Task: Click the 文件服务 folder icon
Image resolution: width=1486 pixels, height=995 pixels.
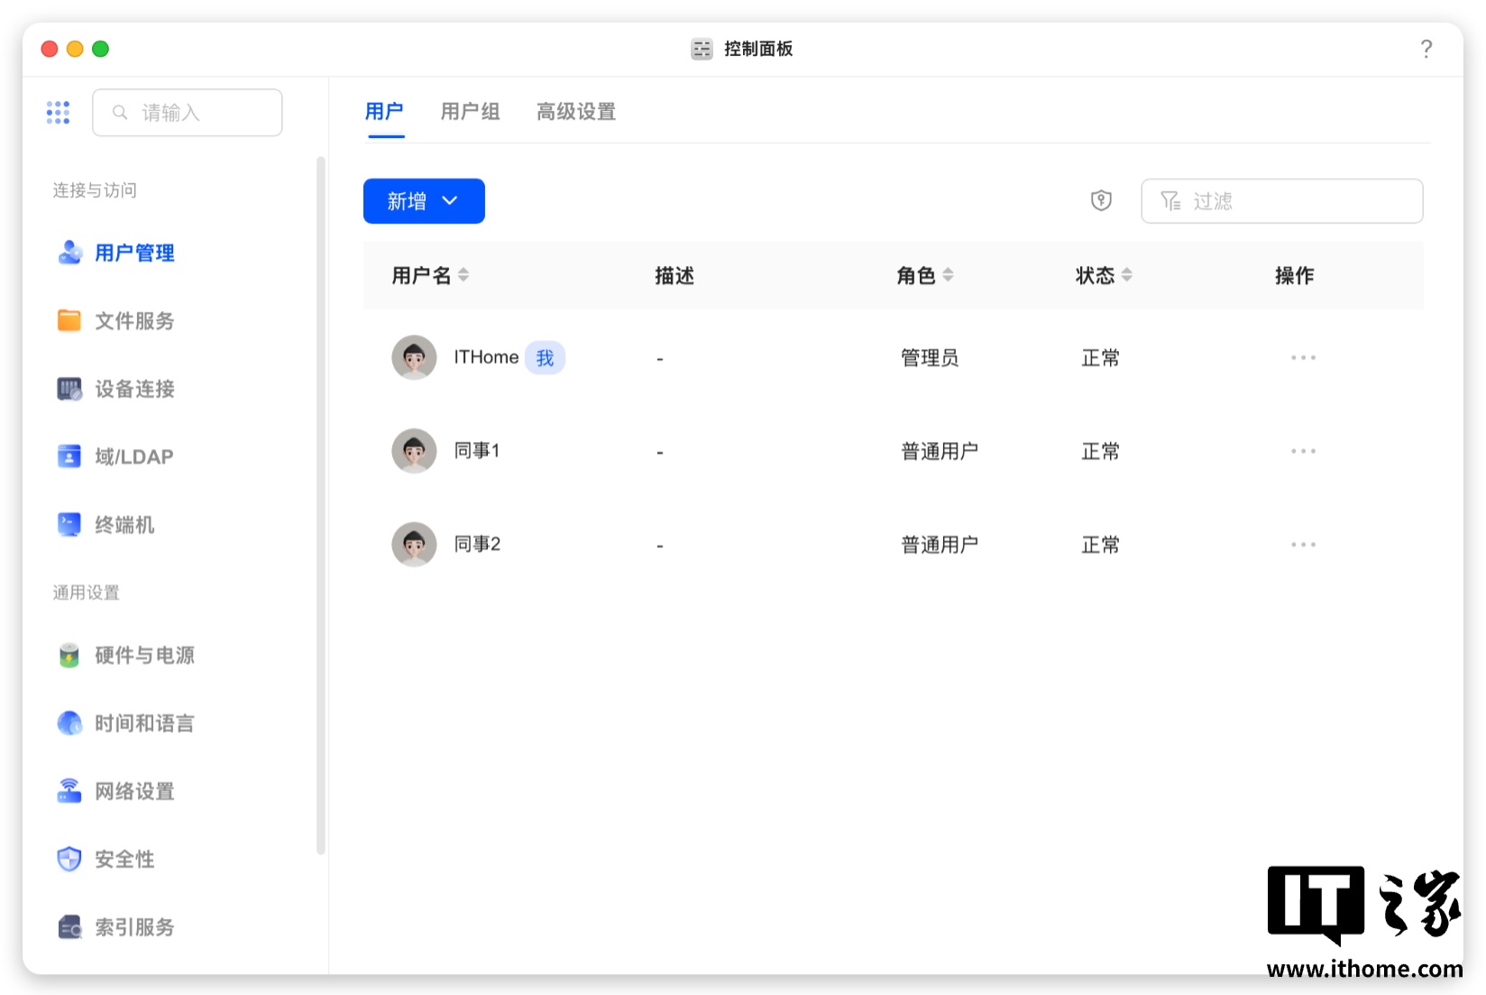Action: pyautogui.click(x=69, y=320)
